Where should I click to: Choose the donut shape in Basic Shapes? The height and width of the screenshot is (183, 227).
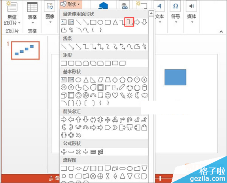tap(78, 95)
